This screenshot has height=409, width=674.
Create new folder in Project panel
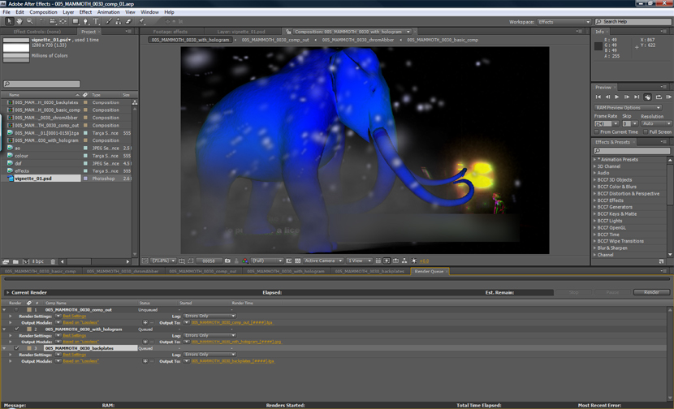[15, 261]
